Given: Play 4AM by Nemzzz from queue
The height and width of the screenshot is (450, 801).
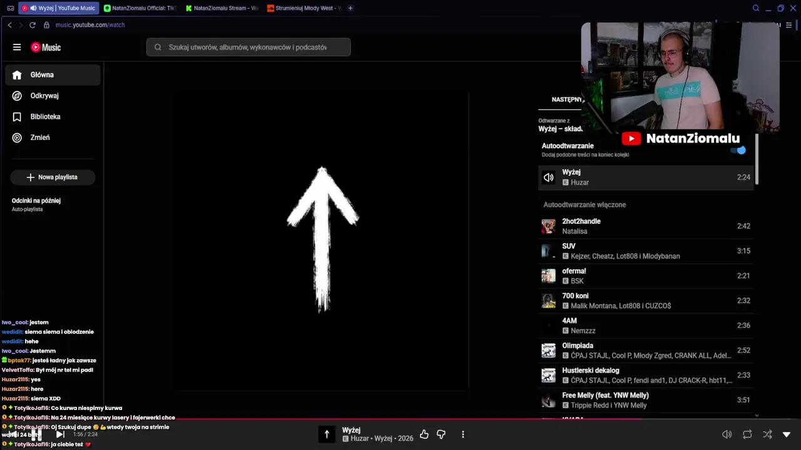Looking at the screenshot, I should click(x=646, y=326).
